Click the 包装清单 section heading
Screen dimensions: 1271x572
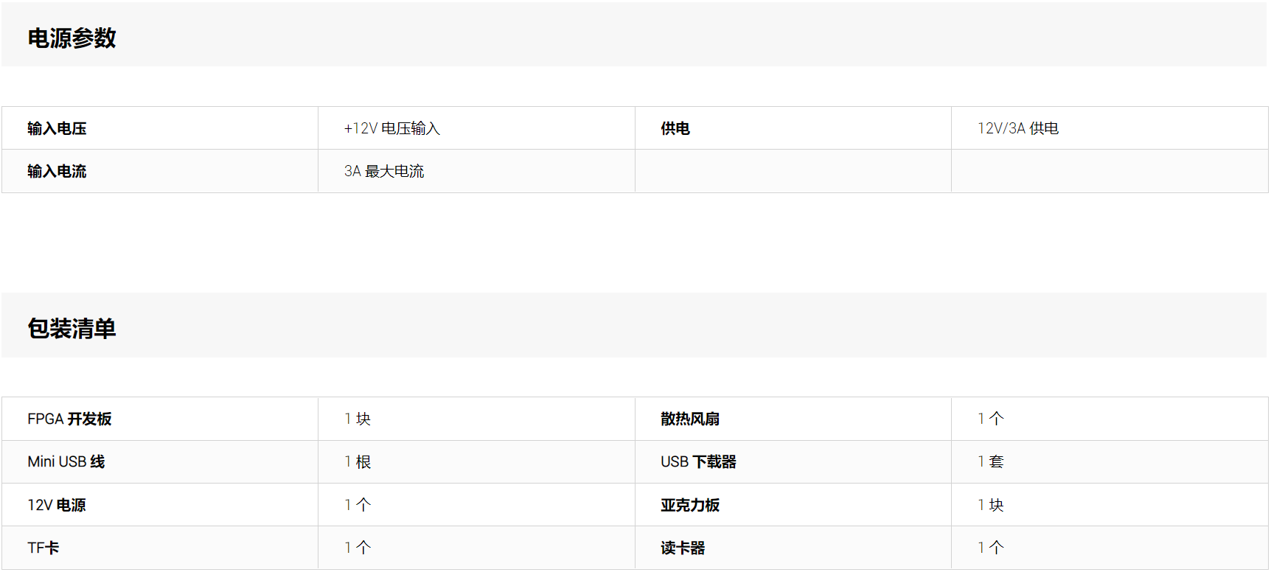[x=72, y=329]
